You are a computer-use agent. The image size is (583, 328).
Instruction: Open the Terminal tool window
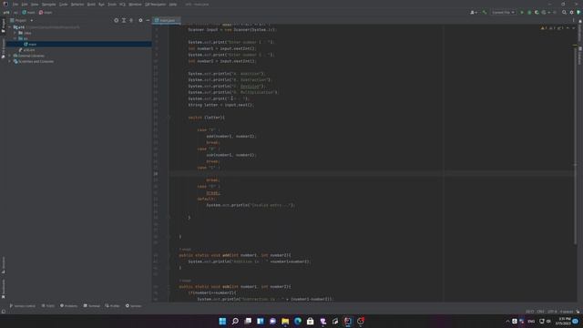tap(91, 306)
